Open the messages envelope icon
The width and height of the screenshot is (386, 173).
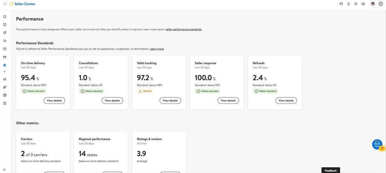tap(341, 4)
